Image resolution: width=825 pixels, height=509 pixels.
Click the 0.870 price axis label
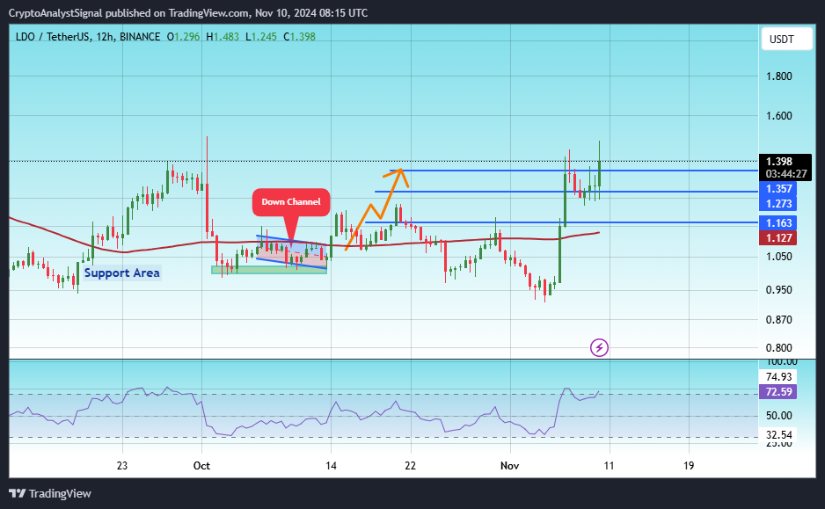pyautogui.click(x=778, y=320)
